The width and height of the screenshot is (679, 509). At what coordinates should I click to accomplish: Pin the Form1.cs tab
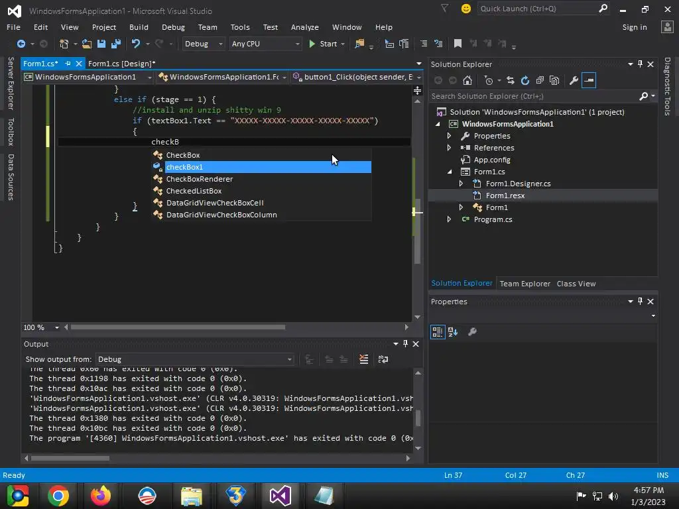pos(68,64)
